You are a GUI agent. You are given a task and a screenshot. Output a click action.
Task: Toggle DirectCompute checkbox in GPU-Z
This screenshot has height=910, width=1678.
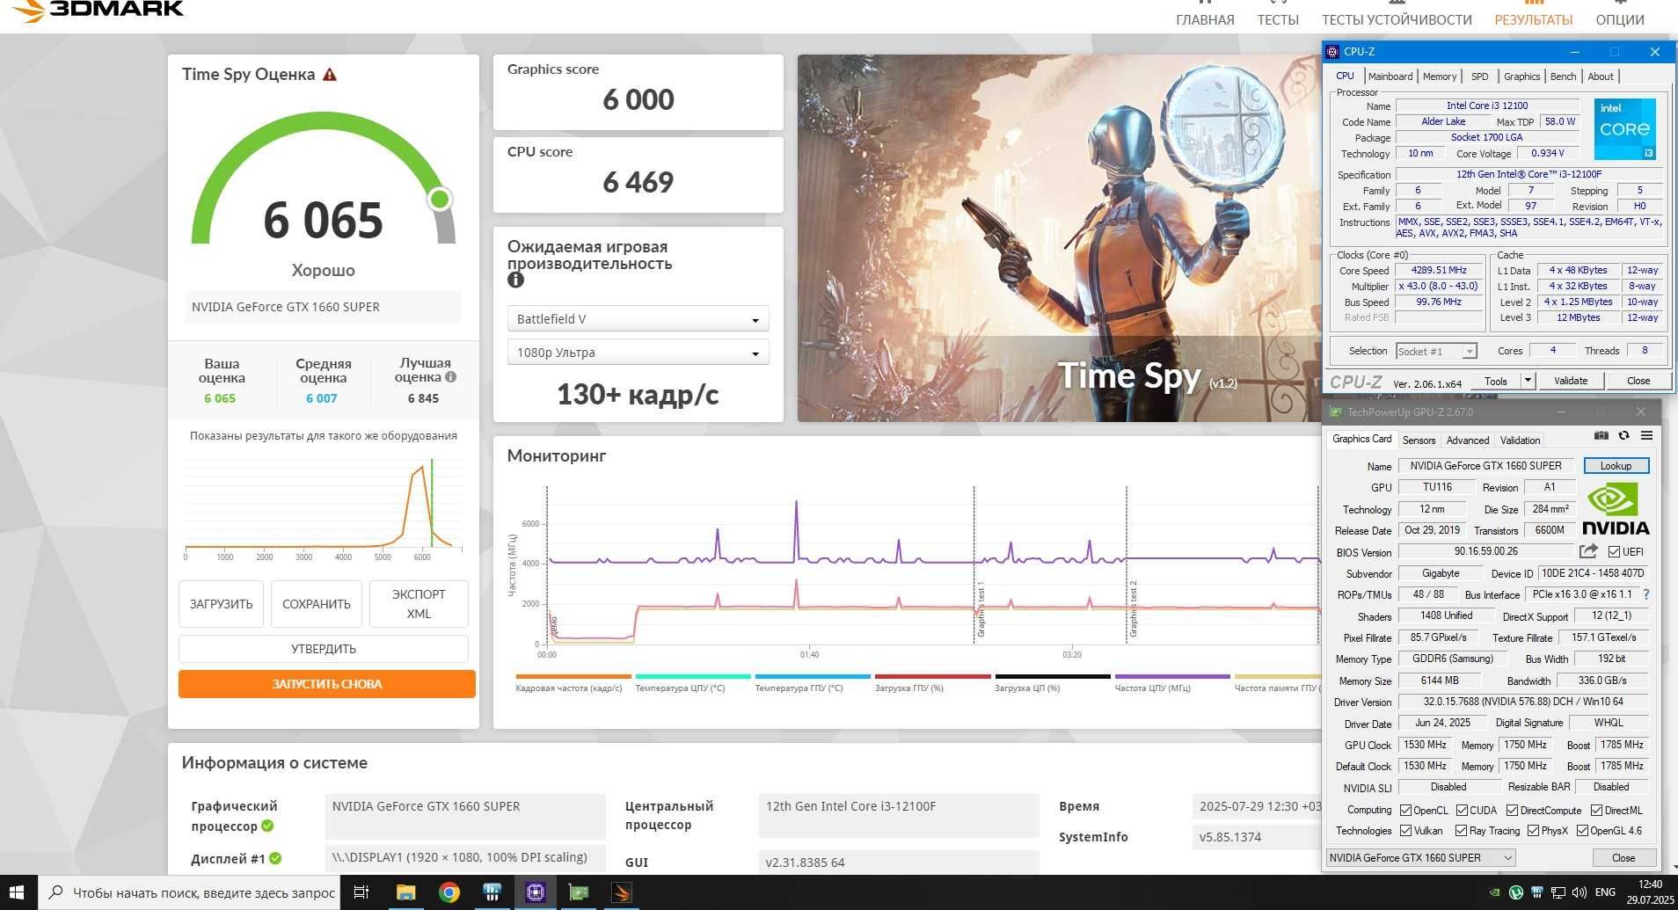point(1512,810)
